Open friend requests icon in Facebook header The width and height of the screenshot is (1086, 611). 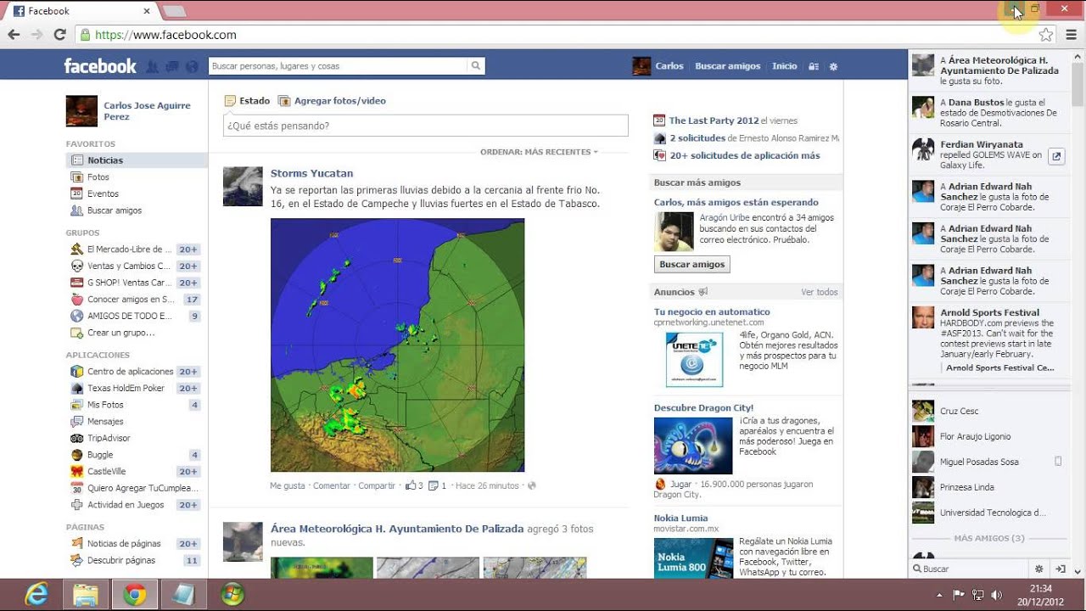[153, 66]
